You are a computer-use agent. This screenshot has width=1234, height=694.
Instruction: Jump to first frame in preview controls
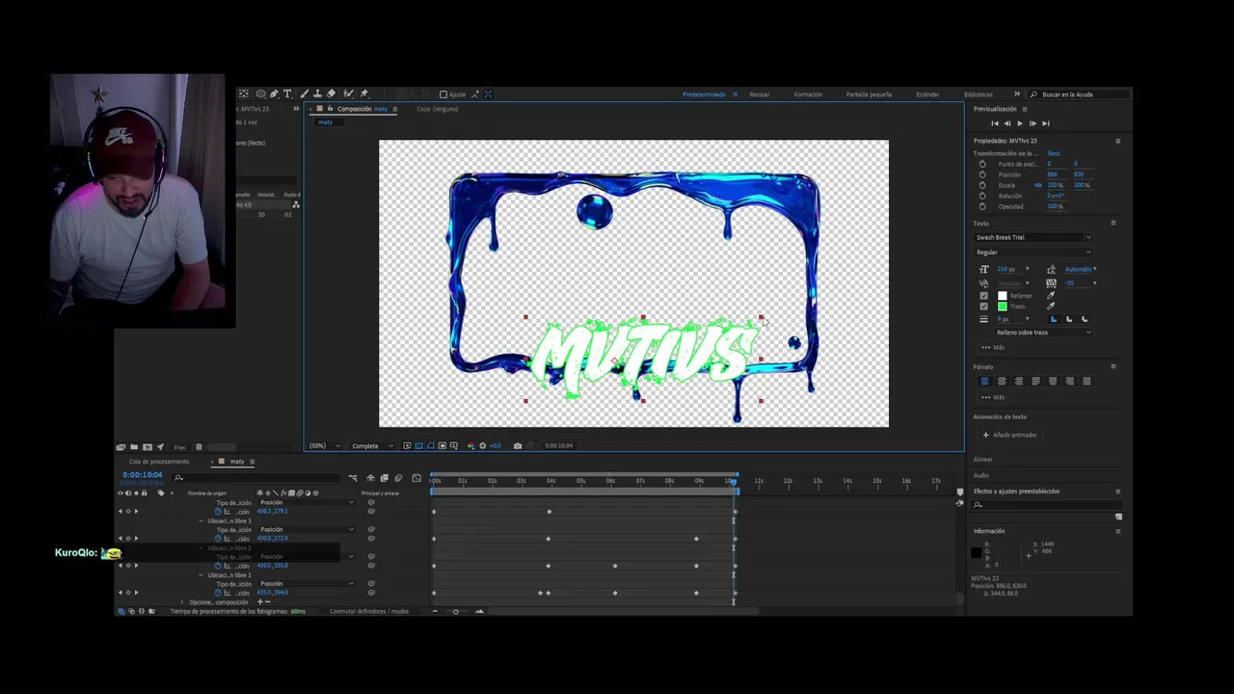click(x=995, y=123)
